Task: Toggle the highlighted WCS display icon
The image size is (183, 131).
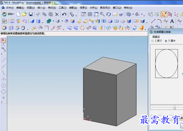Action: click(x=164, y=14)
